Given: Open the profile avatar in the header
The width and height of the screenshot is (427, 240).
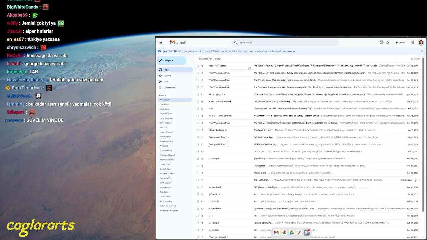Looking at the screenshot, I should pyautogui.click(x=421, y=43).
